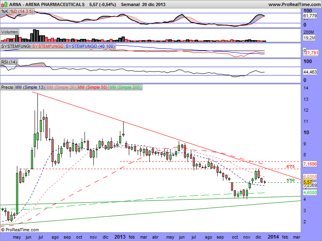This screenshot has width=322, height=241.
Task: Click the red price tag 7,1686
Action: tap(310, 164)
